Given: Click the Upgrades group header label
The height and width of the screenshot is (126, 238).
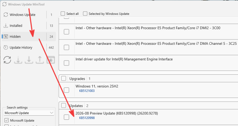Looking at the screenshot, I should tap(77, 79).
